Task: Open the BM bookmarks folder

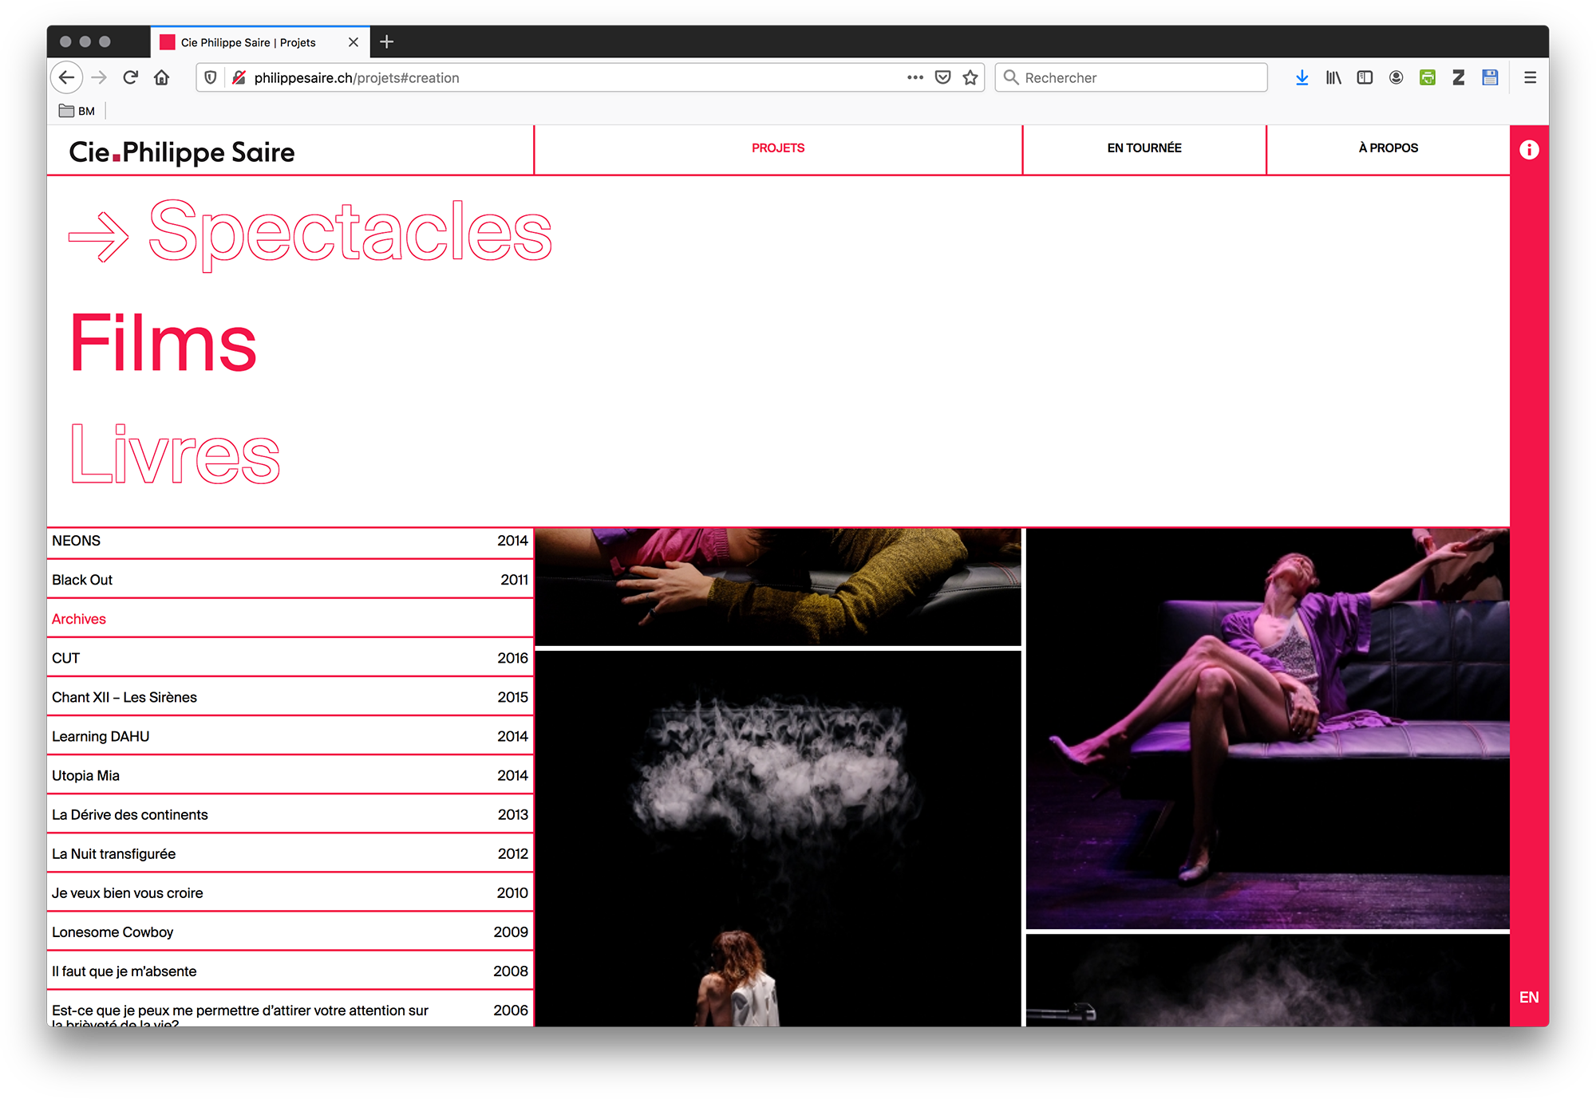Action: [77, 111]
